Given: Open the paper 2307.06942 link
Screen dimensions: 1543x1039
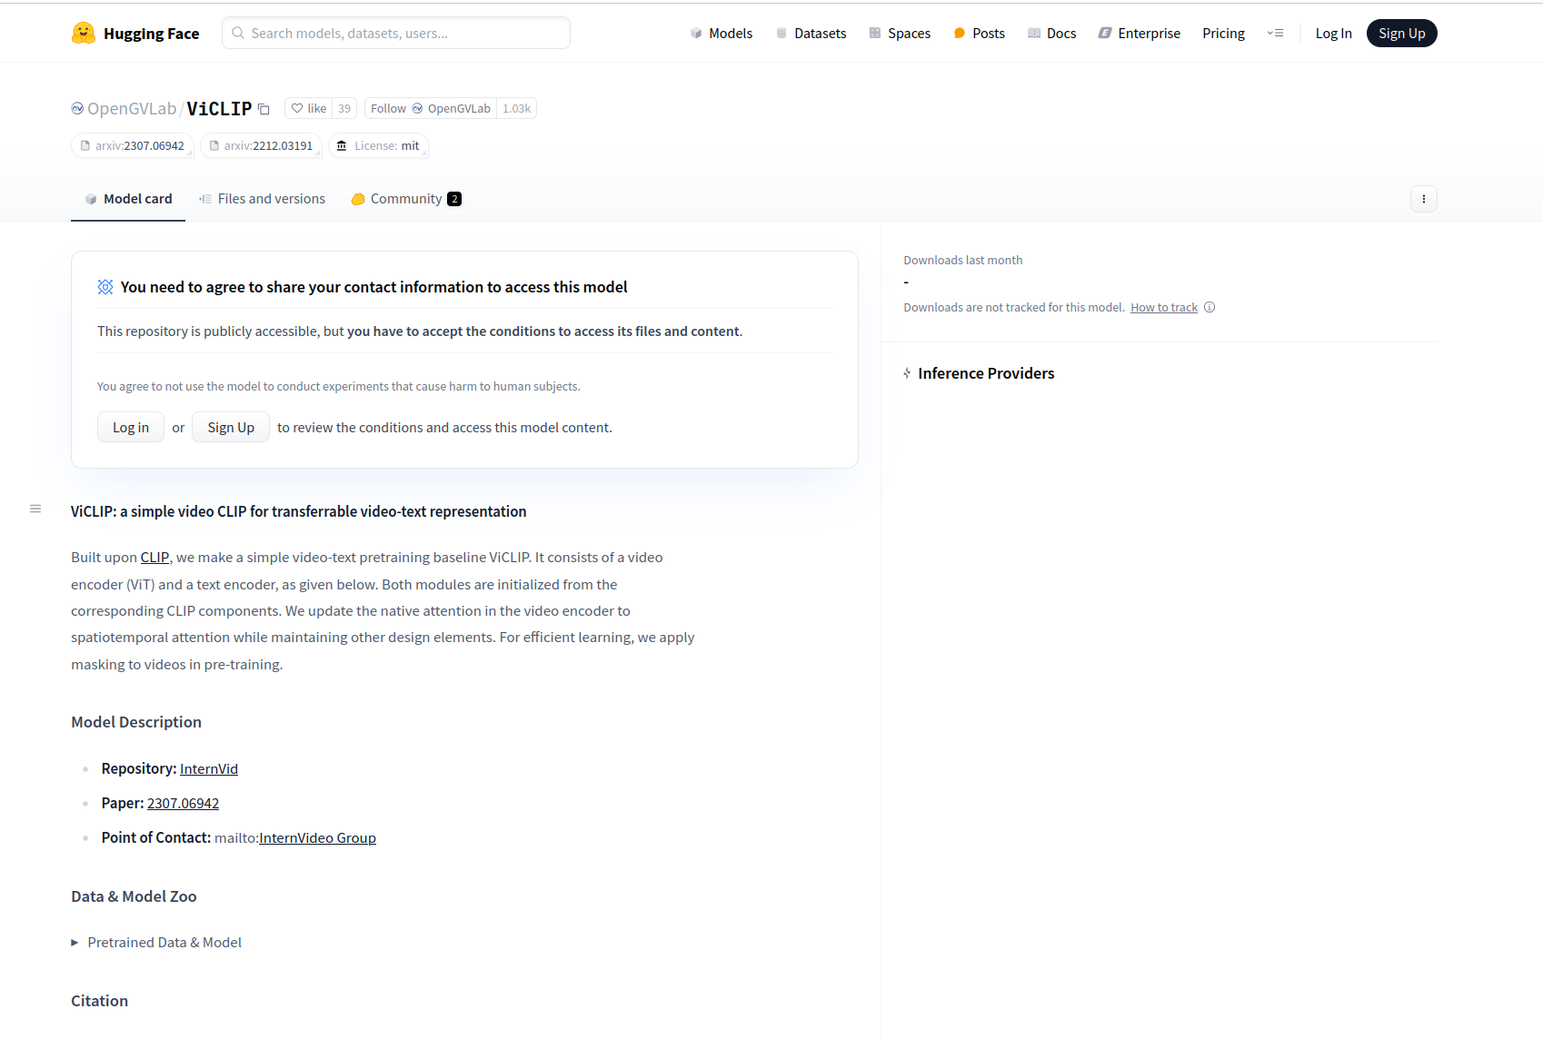Looking at the screenshot, I should (x=183, y=804).
